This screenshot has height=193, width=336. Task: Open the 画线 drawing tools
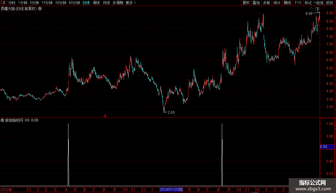287,3
